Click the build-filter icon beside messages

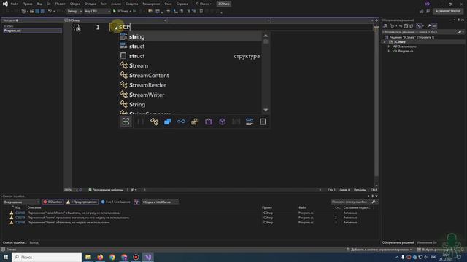136,202
